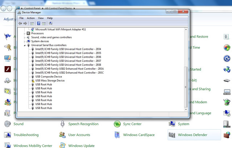Open the Action menu
Image resolution: width=232 pixels, height=148 pixels.
click(x=30, y=18)
